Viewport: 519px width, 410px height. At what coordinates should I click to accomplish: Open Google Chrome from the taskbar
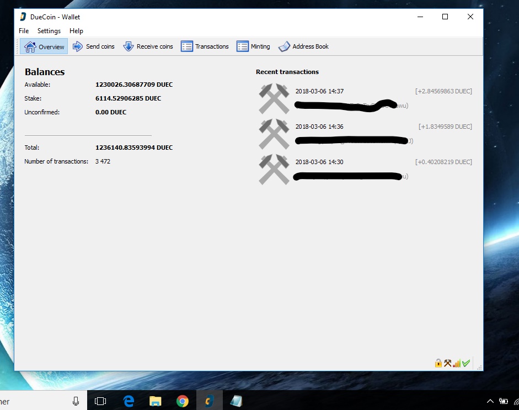(183, 401)
